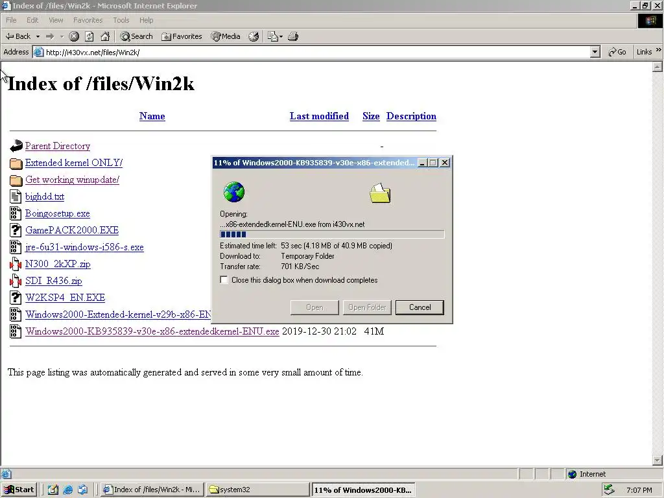Expand the Links toolbar chevron
664x498 pixels.
coord(659,50)
